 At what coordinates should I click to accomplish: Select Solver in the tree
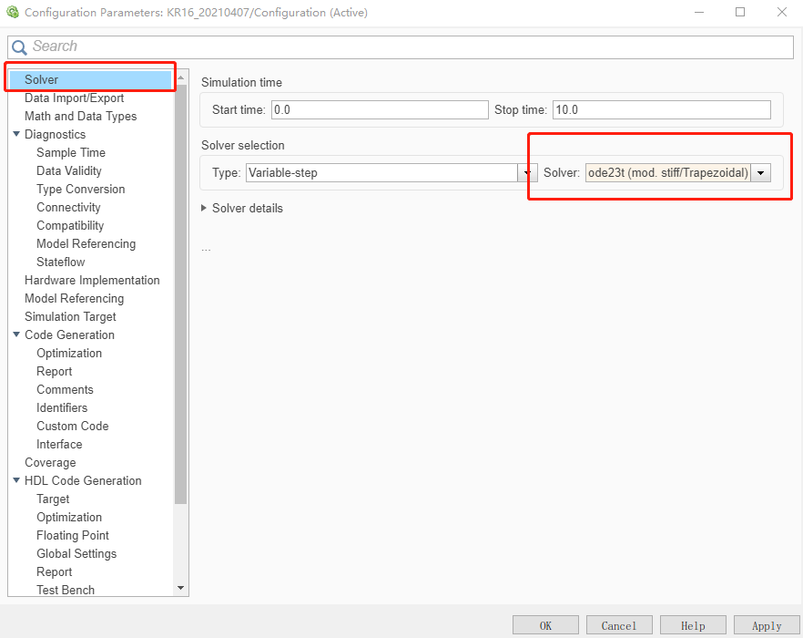pyautogui.click(x=90, y=79)
